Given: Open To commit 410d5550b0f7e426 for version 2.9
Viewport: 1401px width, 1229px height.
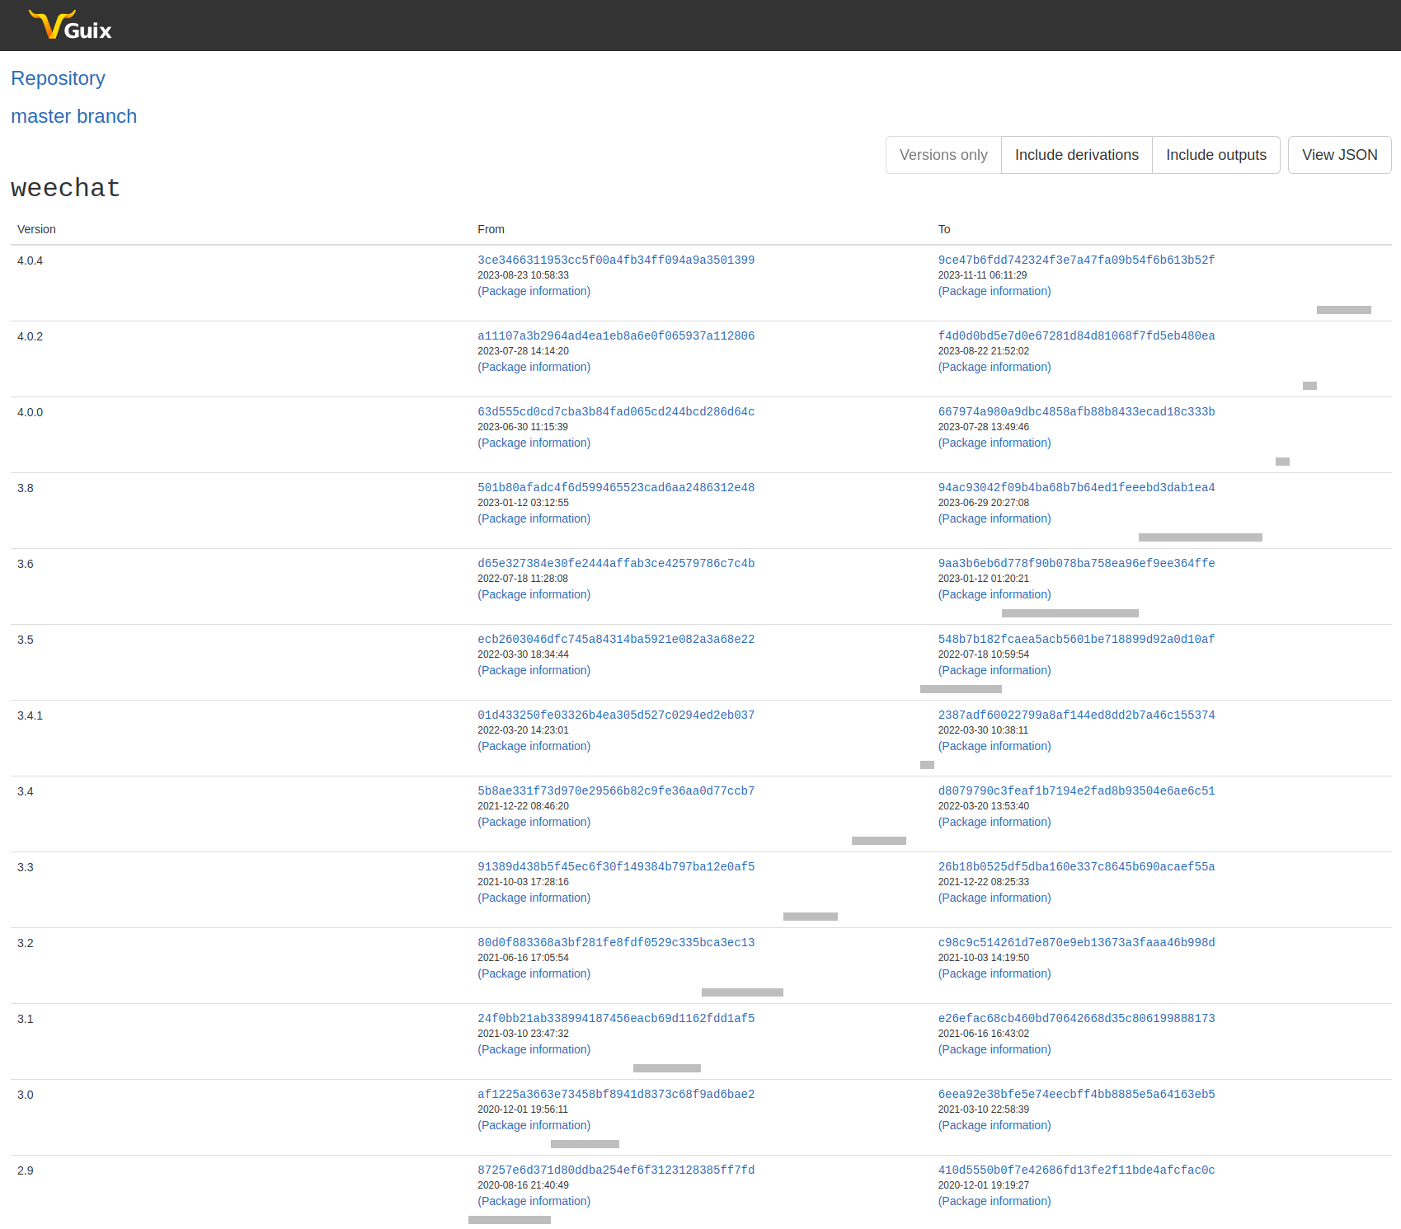Looking at the screenshot, I should pyautogui.click(x=1076, y=1170).
